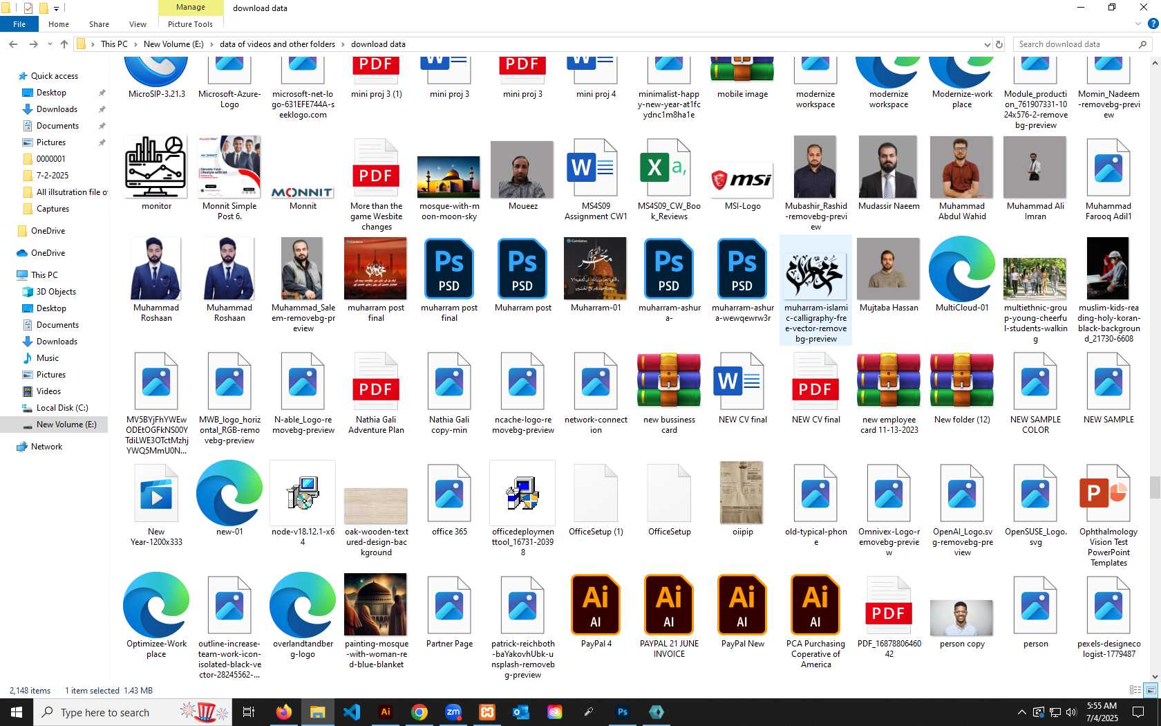Select mosque-with-moon-moon-sky thumbnail

pyautogui.click(x=449, y=176)
